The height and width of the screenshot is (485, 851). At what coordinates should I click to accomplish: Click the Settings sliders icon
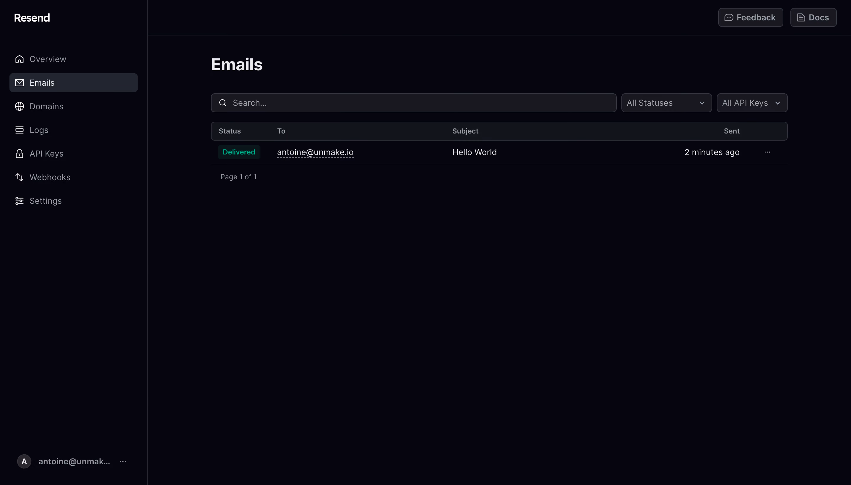(19, 201)
